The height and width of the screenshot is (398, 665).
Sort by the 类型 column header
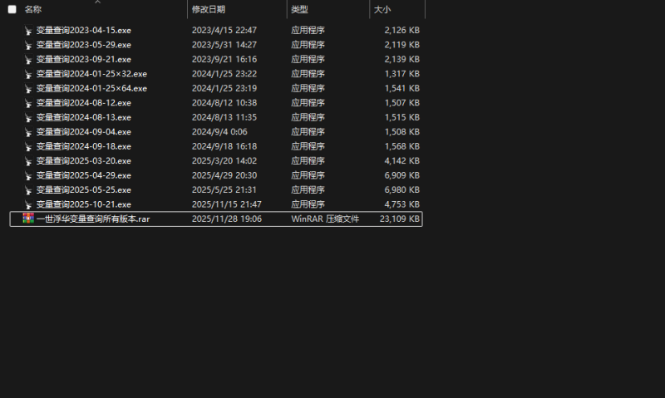(299, 9)
